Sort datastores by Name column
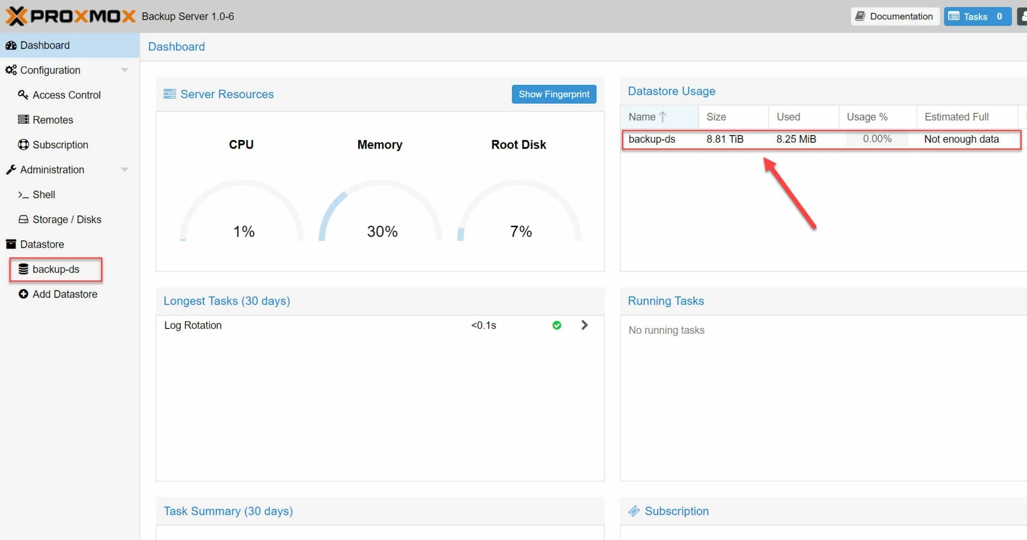Screen dimensions: 1027x540 click(x=660, y=117)
